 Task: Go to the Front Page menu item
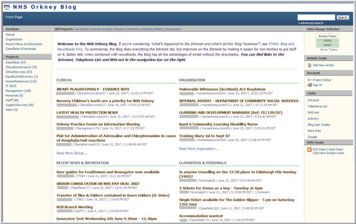(14, 17)
